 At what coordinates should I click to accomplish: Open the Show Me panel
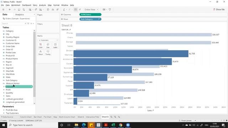click(219, 10)
